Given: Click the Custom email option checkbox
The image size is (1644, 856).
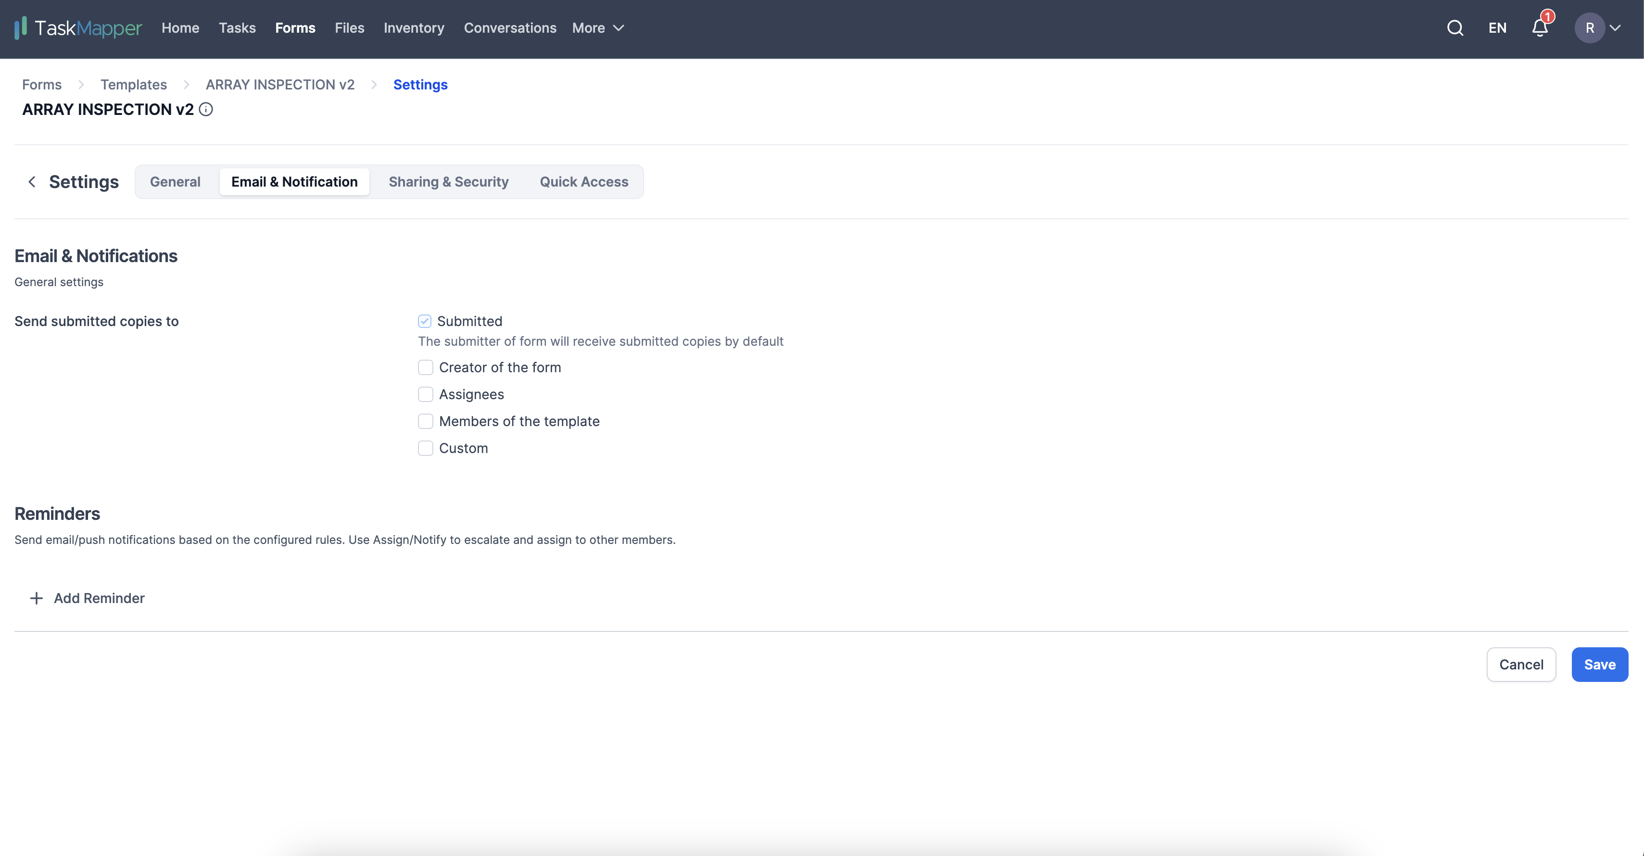Looking at the screenshot, I should coord(425,447).
